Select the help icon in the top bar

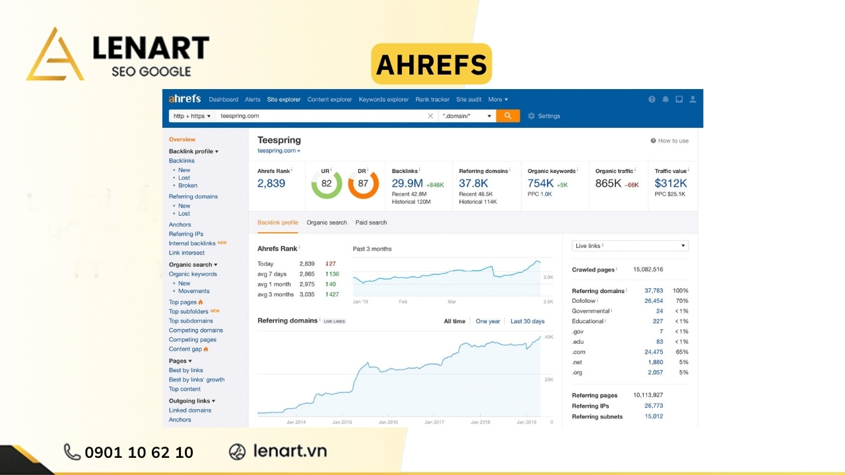click(x=652, y=99)
